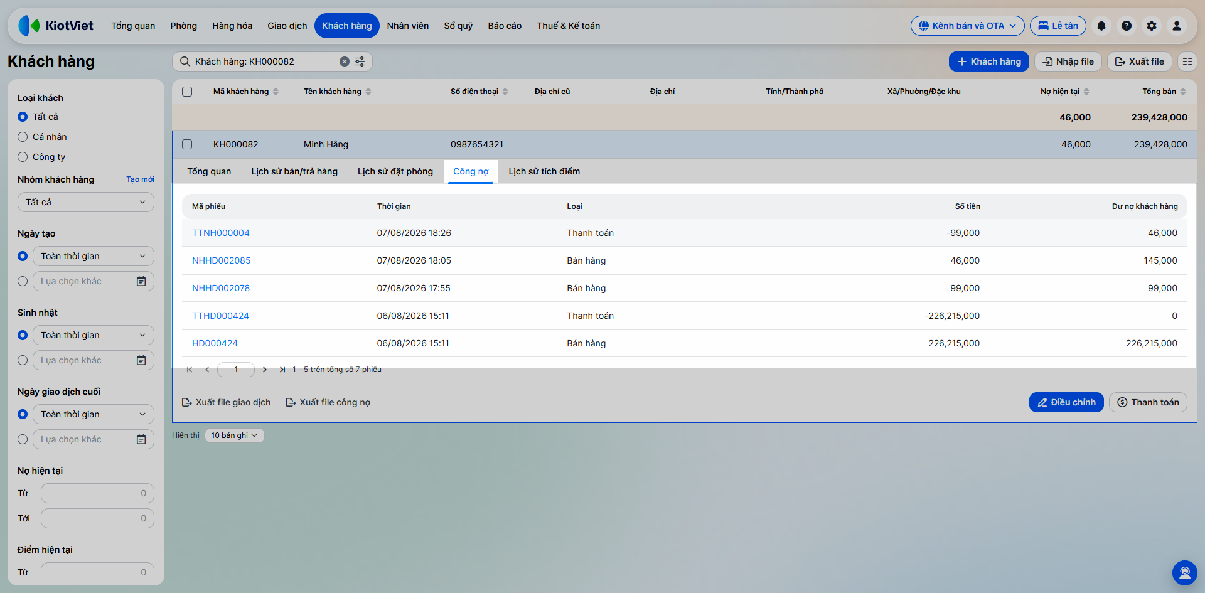Screen dimensions: 1205x593
Task: Select Tất cả customer type
Action: [23, 117]
